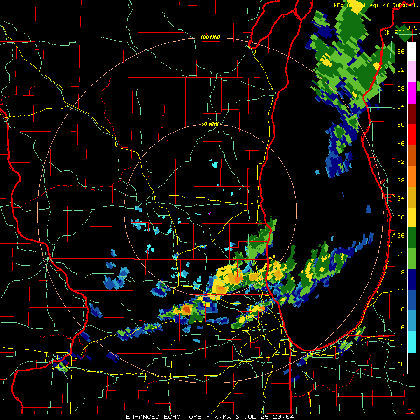Click legend value "22"
Screen dimensions: 420x420
[x=401, y=254]
